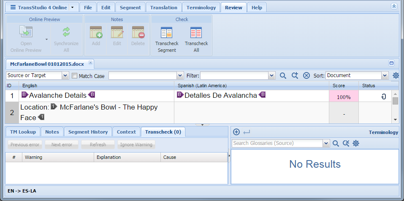The height and width of the screenshot is (201, 404).
Task: Click into the Filter field
Action: pos(234,75)
